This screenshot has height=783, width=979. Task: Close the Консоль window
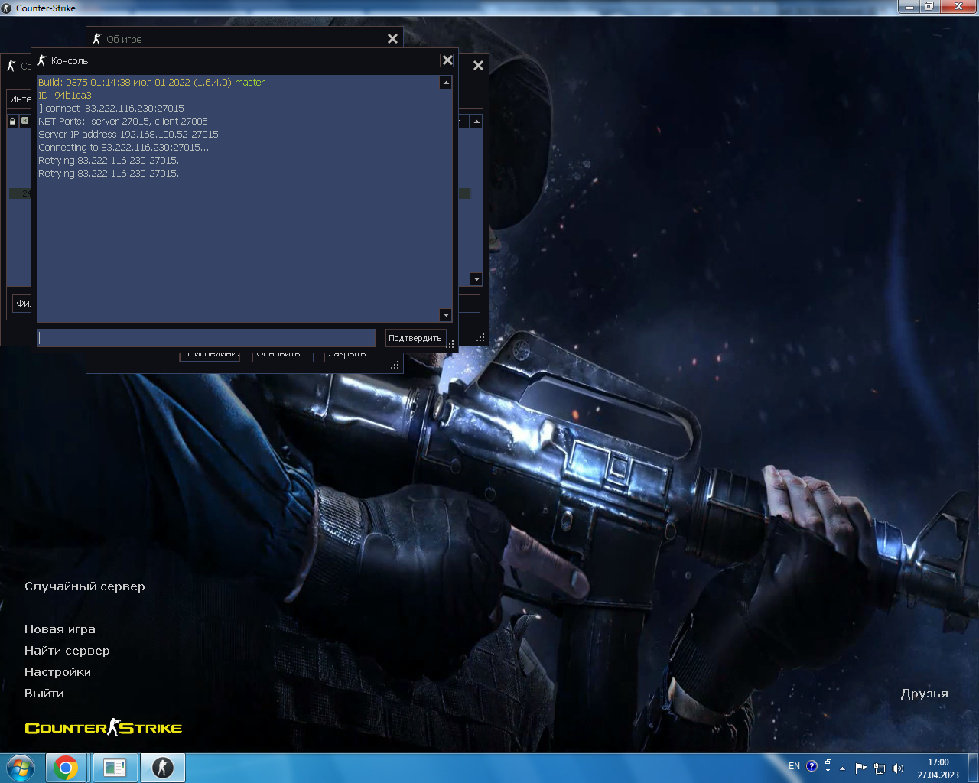447,60
